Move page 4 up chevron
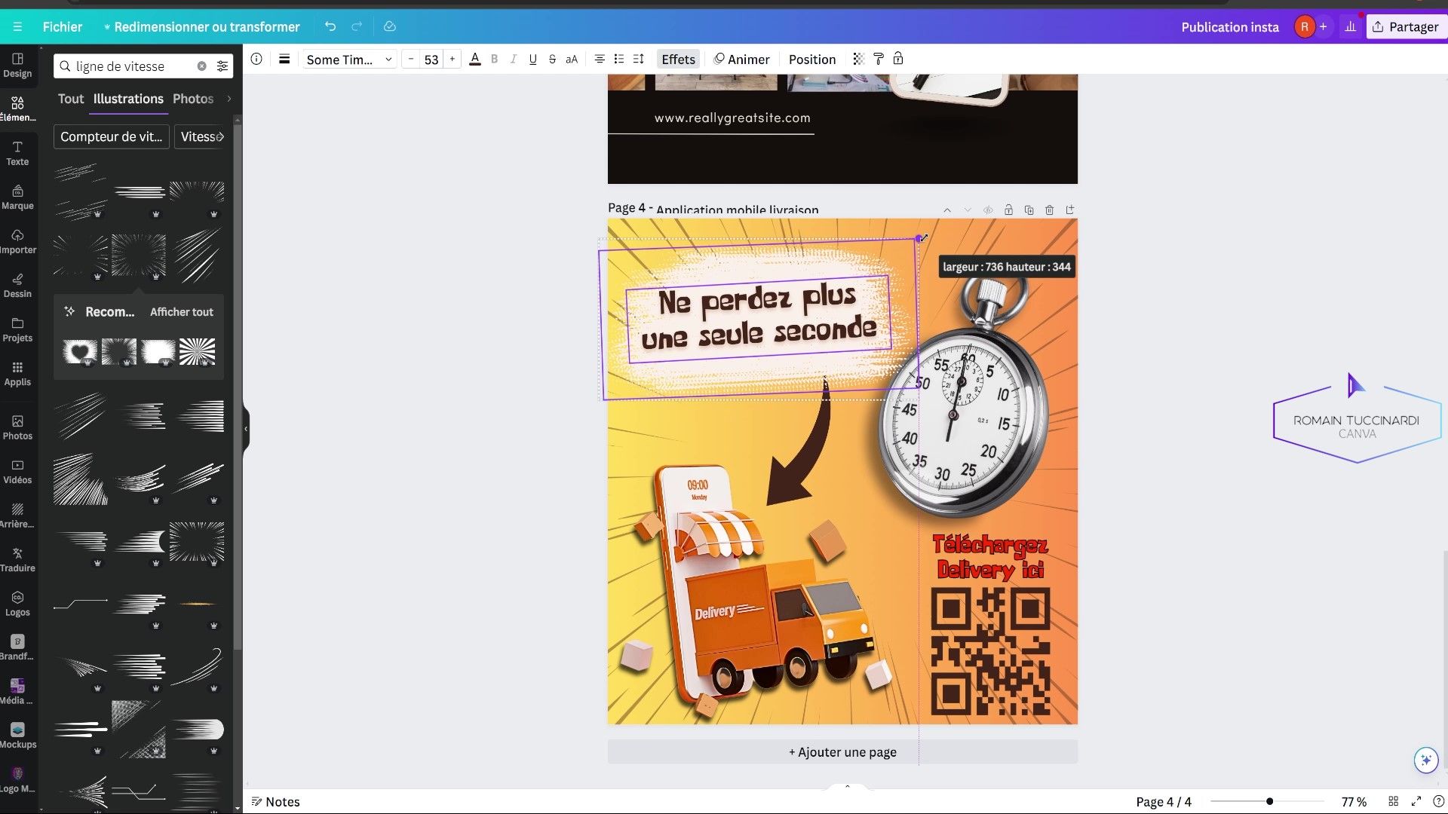The width and height of the screenshot is (1448, 814). (x=947, y=210)
